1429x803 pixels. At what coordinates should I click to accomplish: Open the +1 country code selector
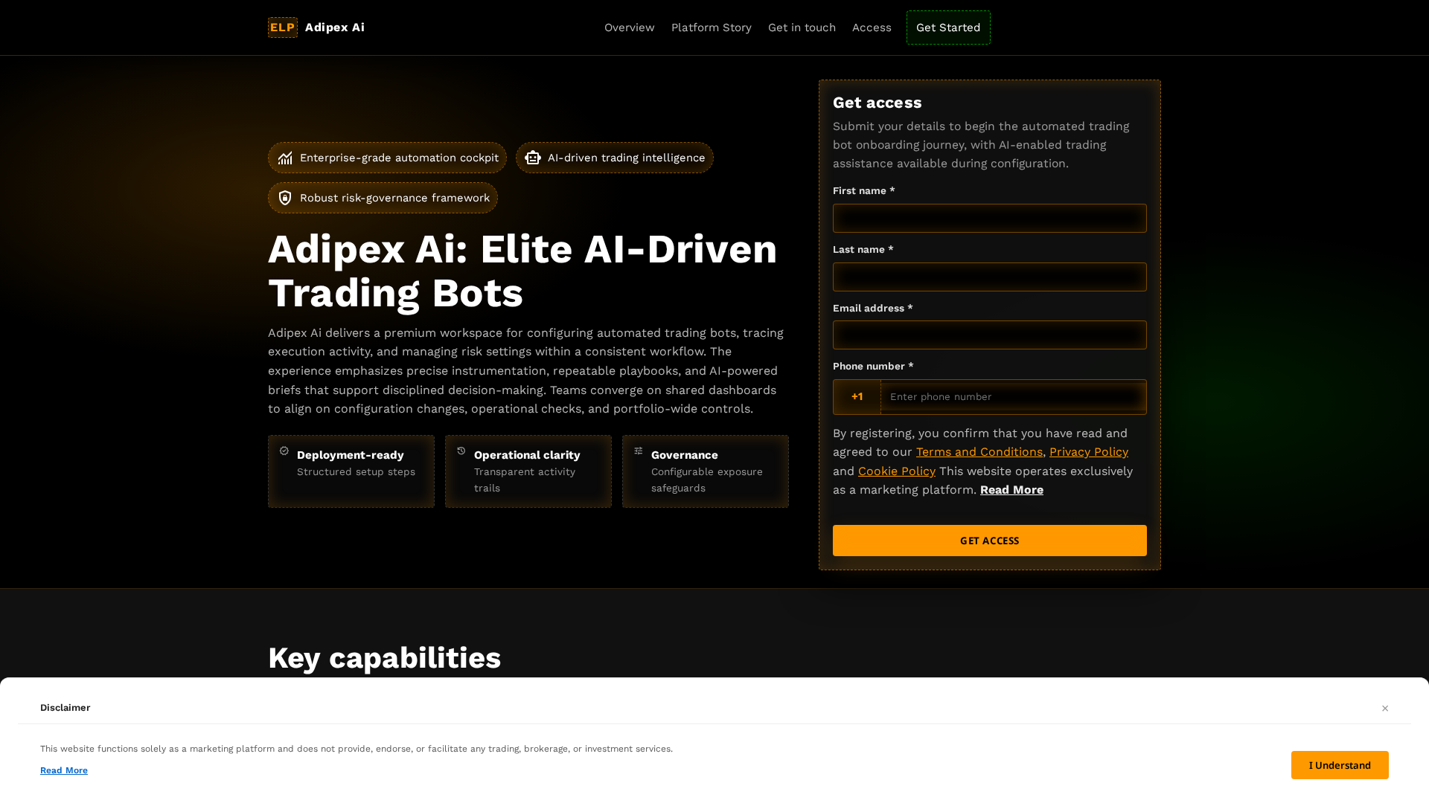click(x=856, y=396)
